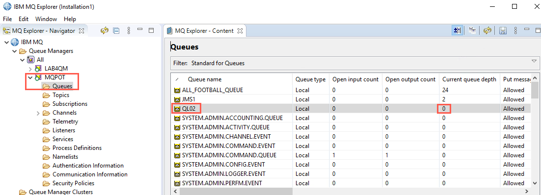Maximize the Navigator panel
The image size is (541, 195).
[151, 30]
